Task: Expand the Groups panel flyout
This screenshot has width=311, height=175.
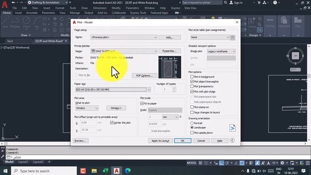Action: pyautogui.click(x=255, y=35)
